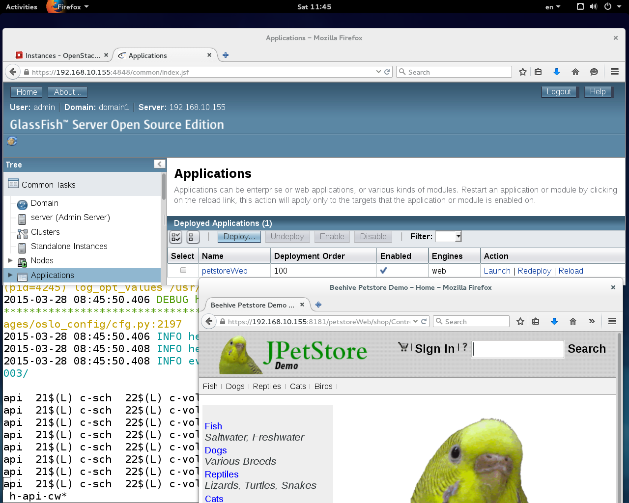
Task: Open GlassFish Help
Action: (598, 91)
